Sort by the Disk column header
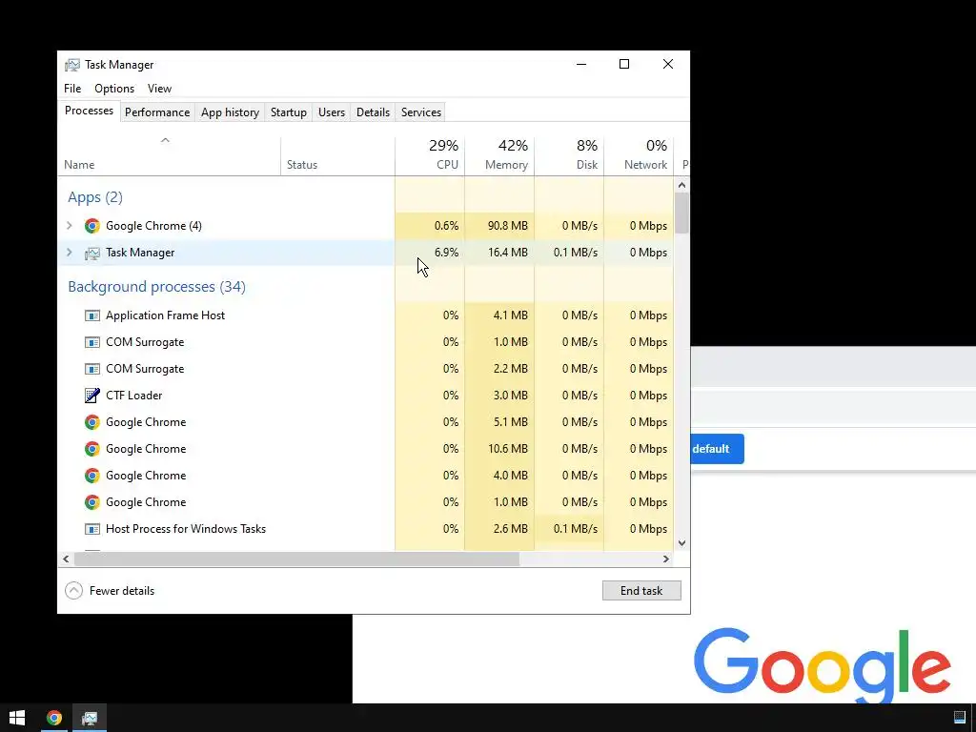The width and height of the screenshot is (976, 732). [x=569, y=156]
